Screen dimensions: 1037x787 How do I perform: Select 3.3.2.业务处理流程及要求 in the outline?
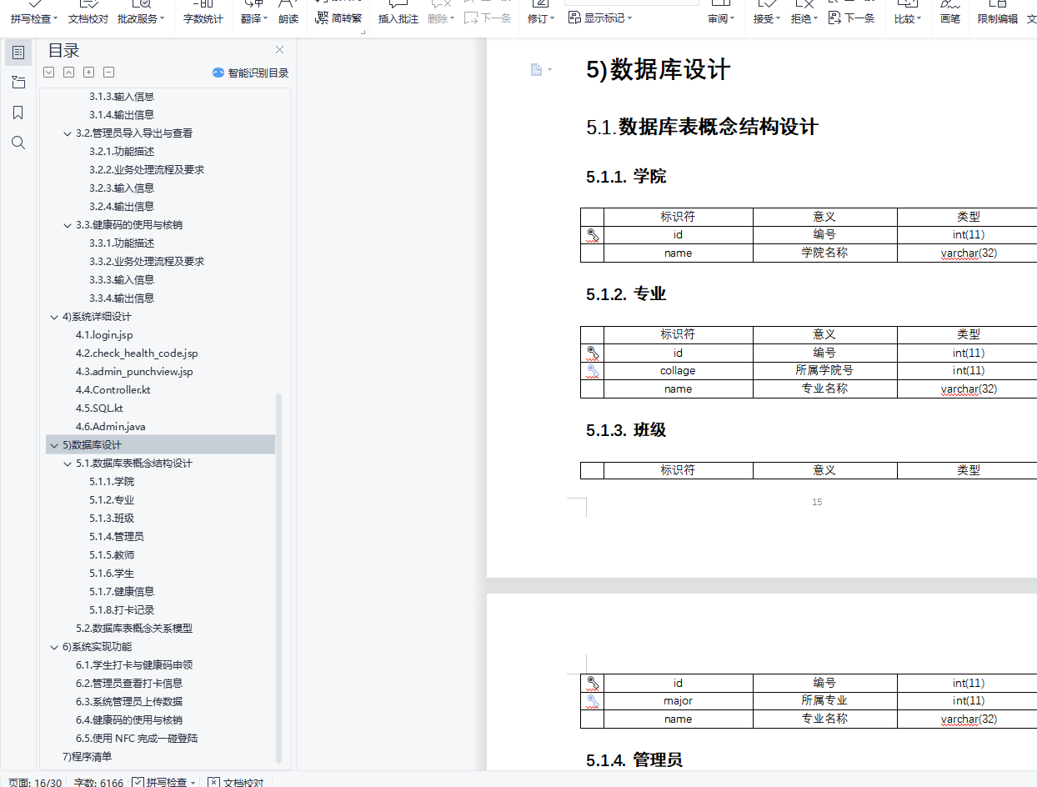pyautogui.click(x=147, y=262)
